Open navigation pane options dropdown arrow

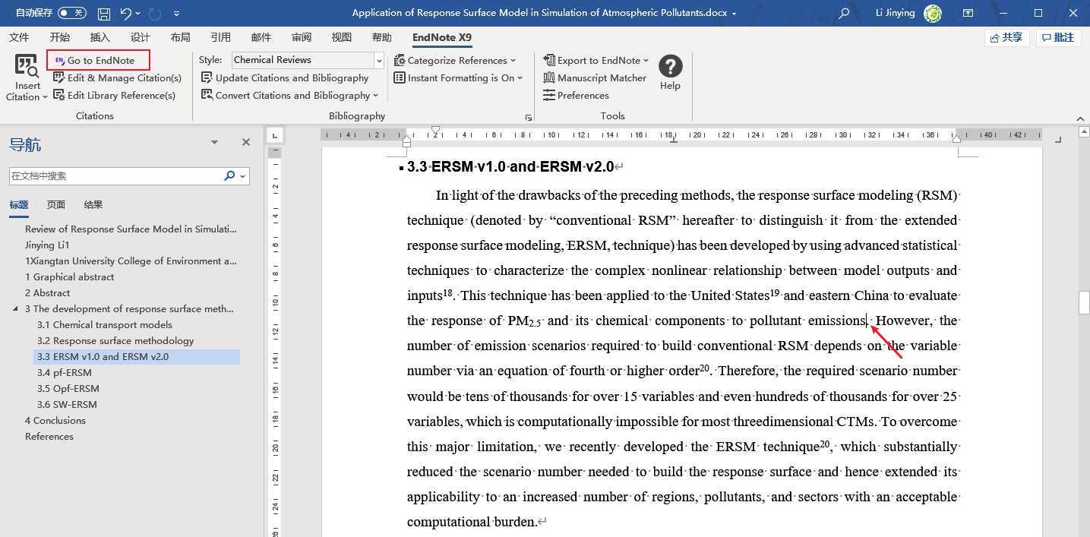coord(214,142)
